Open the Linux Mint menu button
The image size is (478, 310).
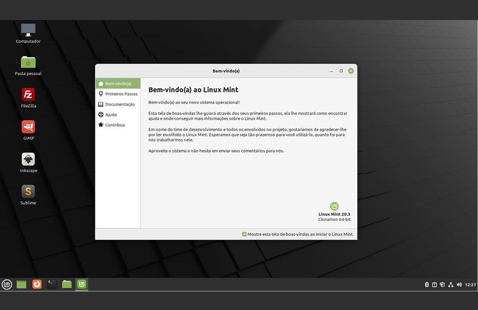tap(7, 285)
